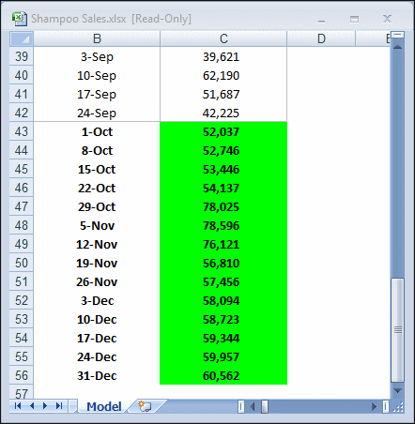
Task: Select column B header
Action: [97, 38]
